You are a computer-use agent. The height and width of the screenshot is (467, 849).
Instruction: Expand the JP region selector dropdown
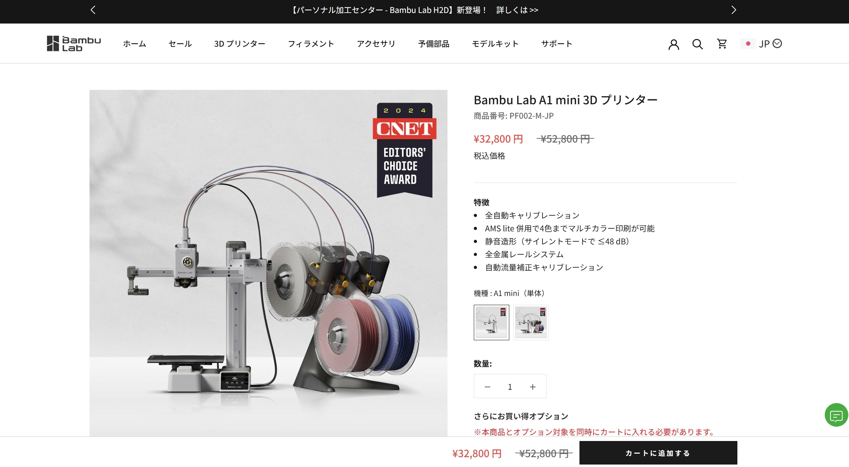tap(770, 44)
